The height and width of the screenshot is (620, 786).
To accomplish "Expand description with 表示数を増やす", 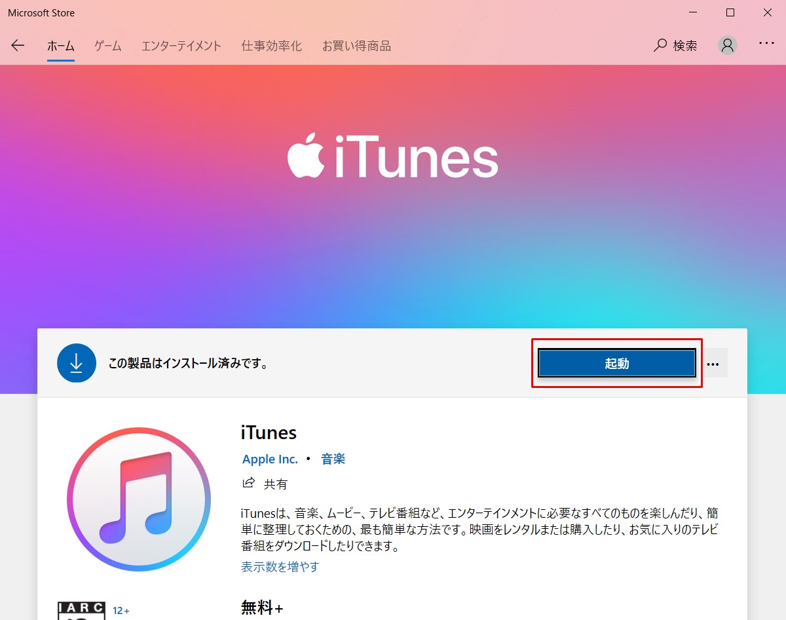I will point(280,567).
